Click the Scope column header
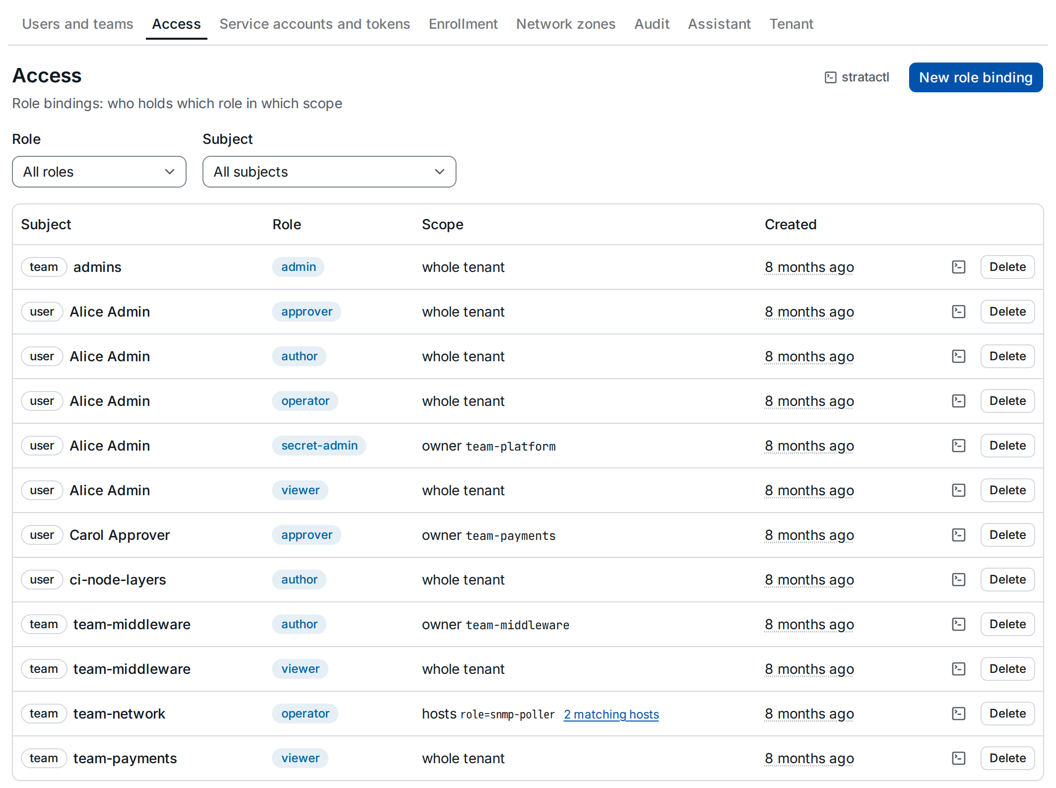 tap(443, 224)
